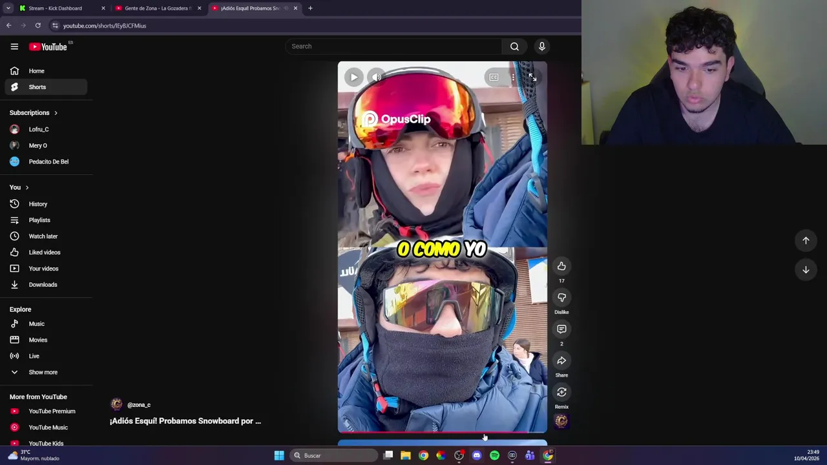Screen dimensions: 827x465
Task: Like this Short
Action: click(561, 266)
